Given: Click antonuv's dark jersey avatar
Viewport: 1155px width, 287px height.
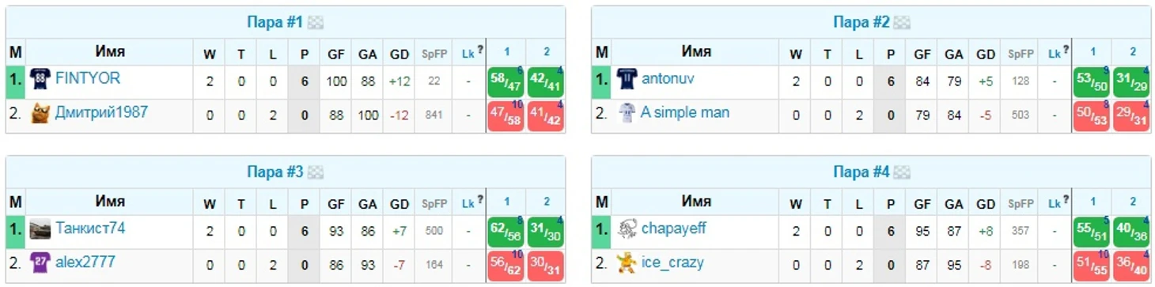Looking at the screenshot, I should 627,80.
